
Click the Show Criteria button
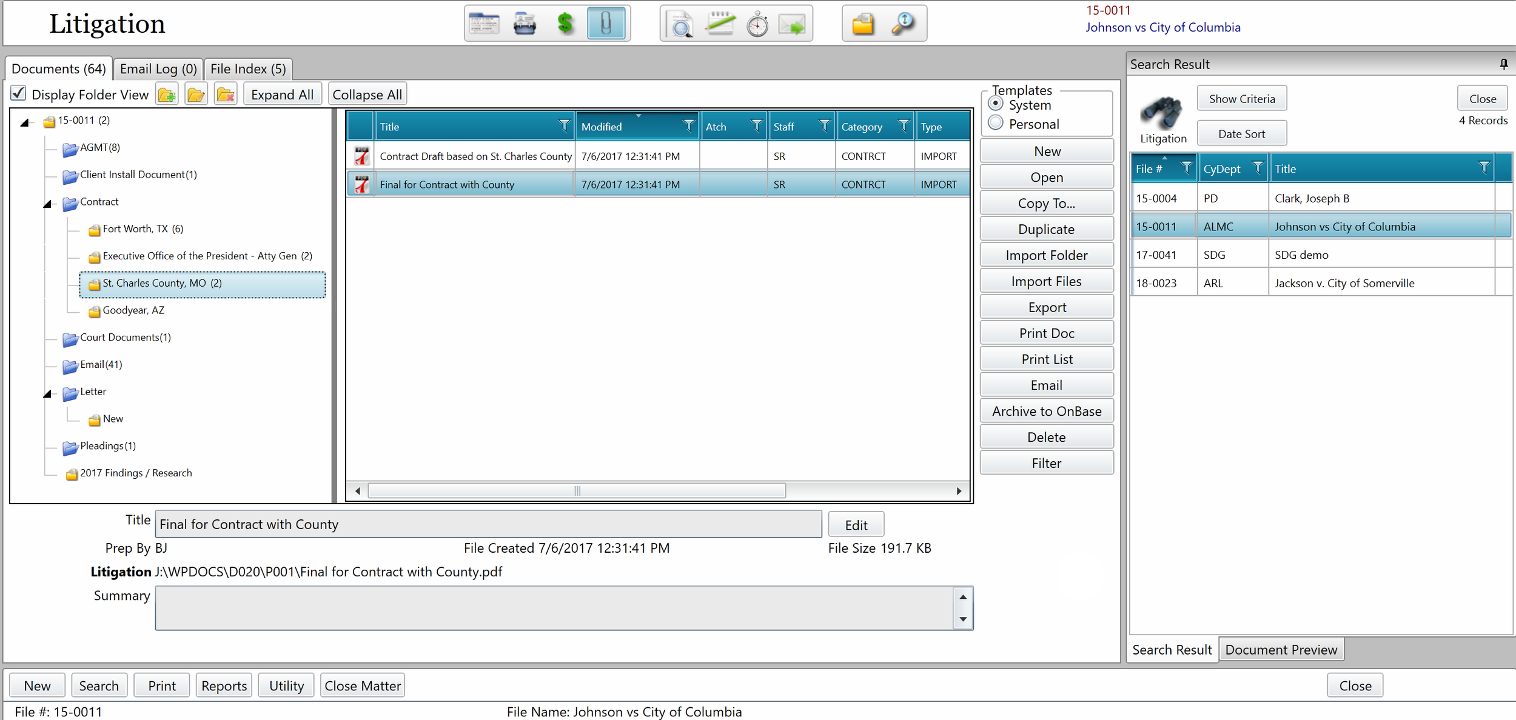[1241, 98]
